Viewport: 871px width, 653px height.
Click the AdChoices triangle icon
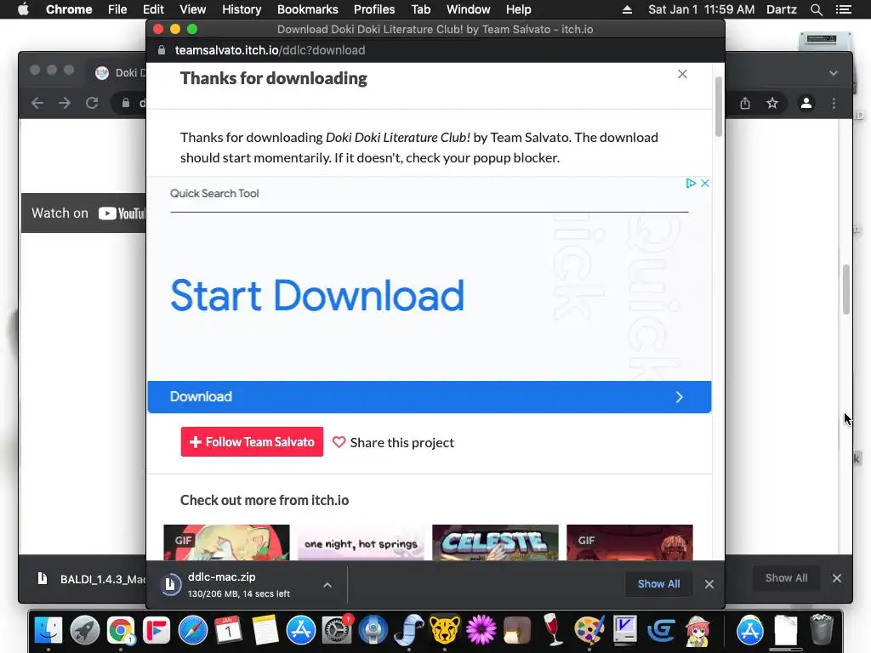point(691,184)
